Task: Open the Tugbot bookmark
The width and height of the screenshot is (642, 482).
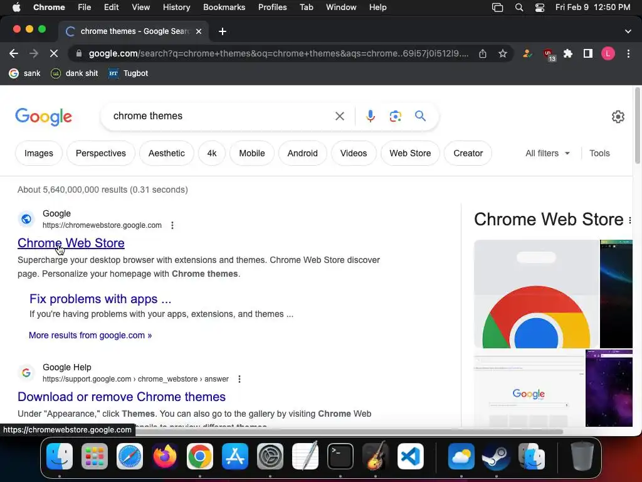Action: click(128, 73)
